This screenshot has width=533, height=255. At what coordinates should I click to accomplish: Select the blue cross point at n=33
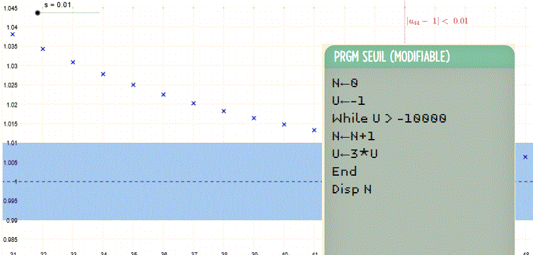73,62
